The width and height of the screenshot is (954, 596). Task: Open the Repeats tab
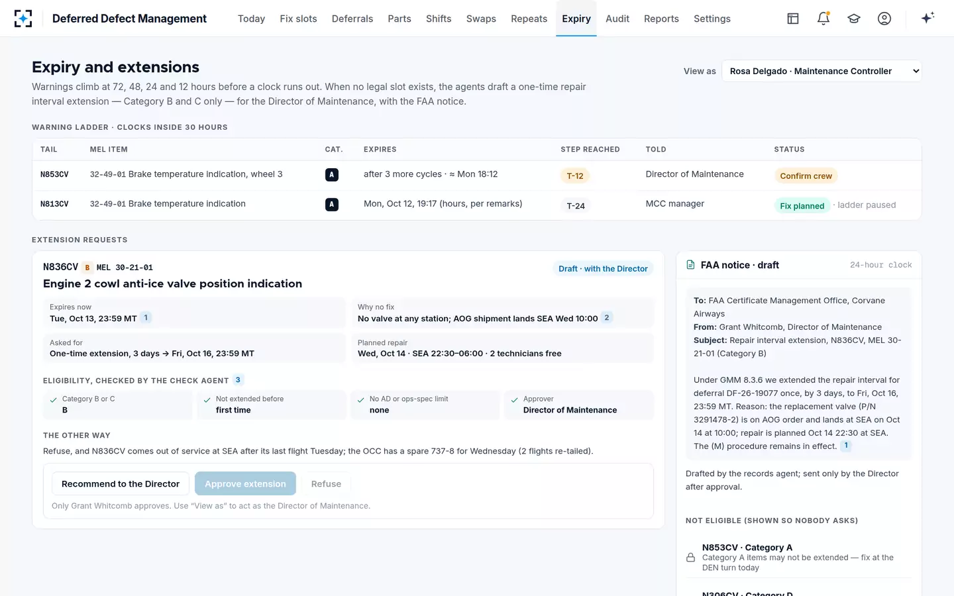point(529,19)
